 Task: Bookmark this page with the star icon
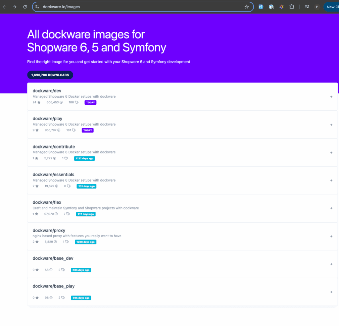[x=247, y=7]
